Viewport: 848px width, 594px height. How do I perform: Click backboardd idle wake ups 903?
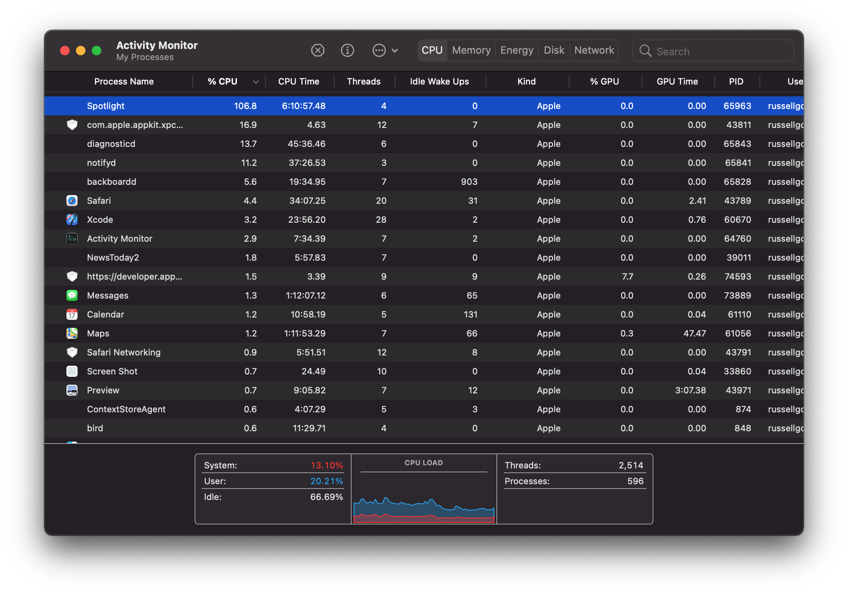(469, 182)
